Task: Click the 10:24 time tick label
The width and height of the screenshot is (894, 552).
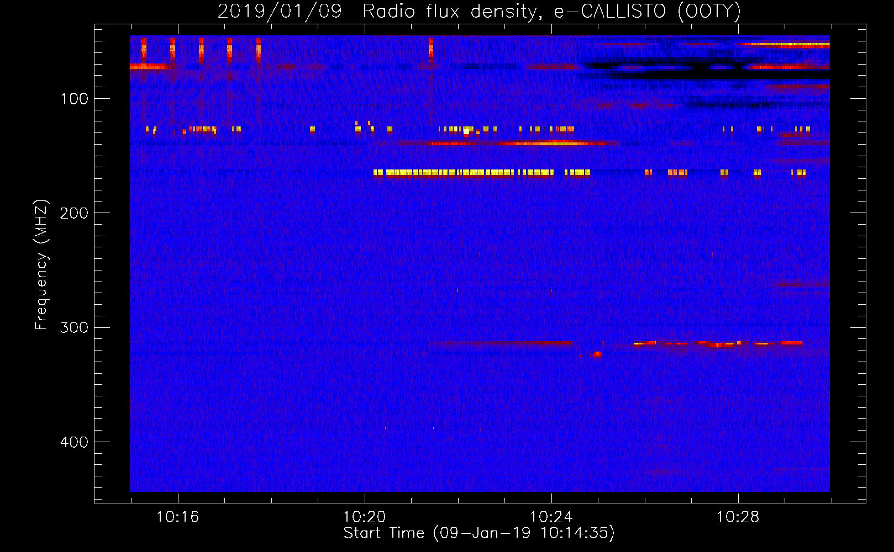Action: tap(551, 517)
